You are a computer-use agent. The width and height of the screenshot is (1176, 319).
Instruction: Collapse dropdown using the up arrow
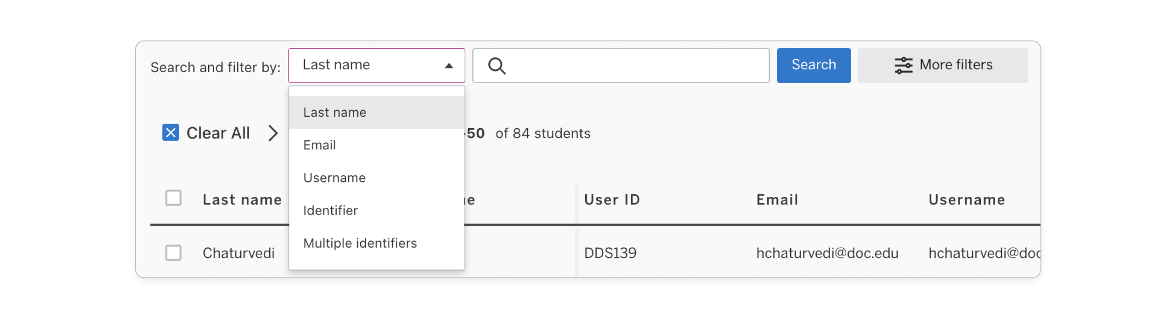pos(449,66)
